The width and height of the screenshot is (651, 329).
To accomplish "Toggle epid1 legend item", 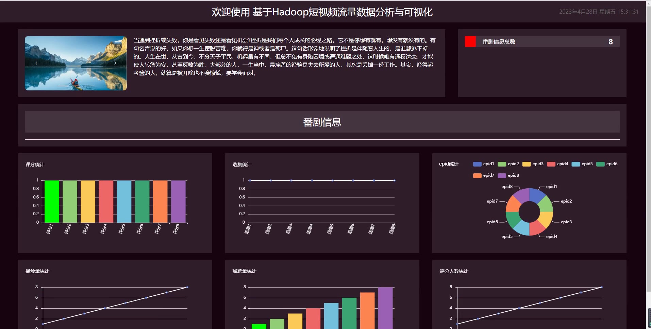I will pos(483,164).
